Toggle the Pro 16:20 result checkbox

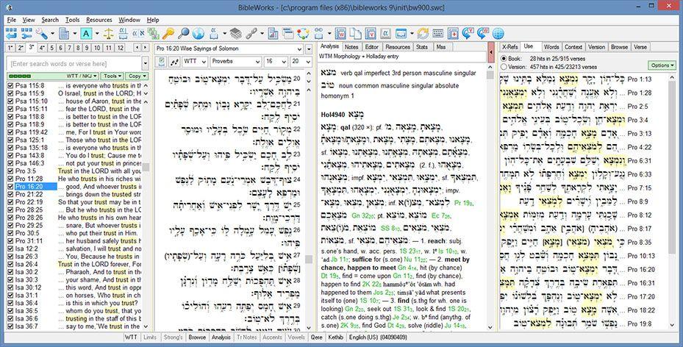(x=11, y=186)
